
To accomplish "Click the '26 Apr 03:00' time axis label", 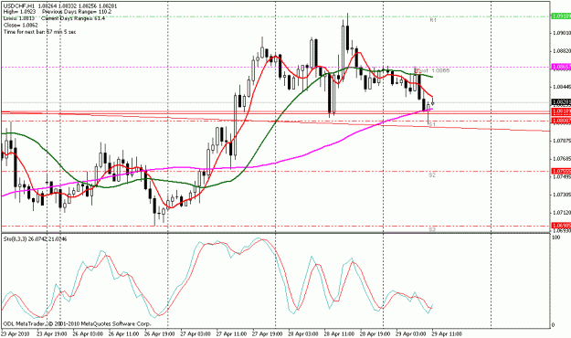I will (x=88, y=333).
